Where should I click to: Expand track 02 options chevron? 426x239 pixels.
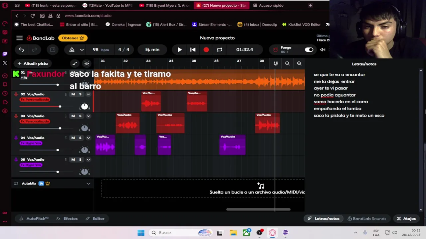pos(88,94)
